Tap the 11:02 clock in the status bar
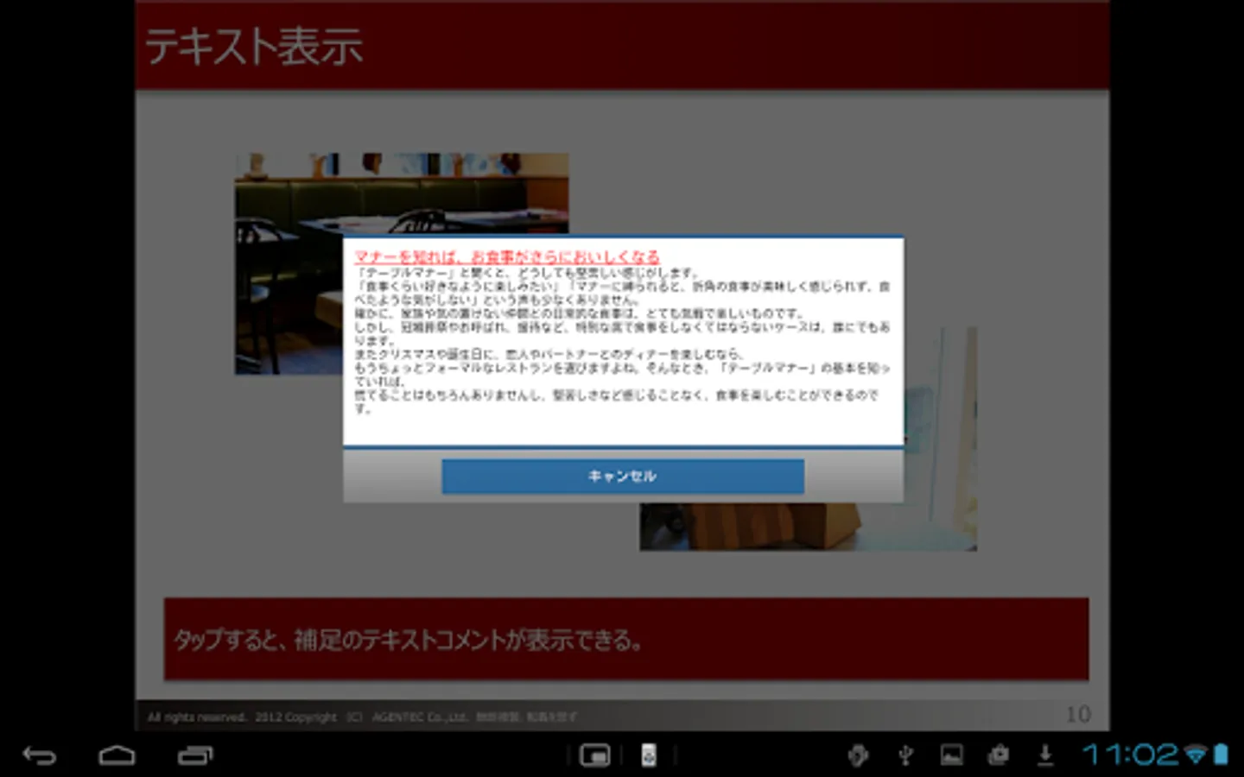This screenshot has height=777, width=1244. click(1131, 755)
